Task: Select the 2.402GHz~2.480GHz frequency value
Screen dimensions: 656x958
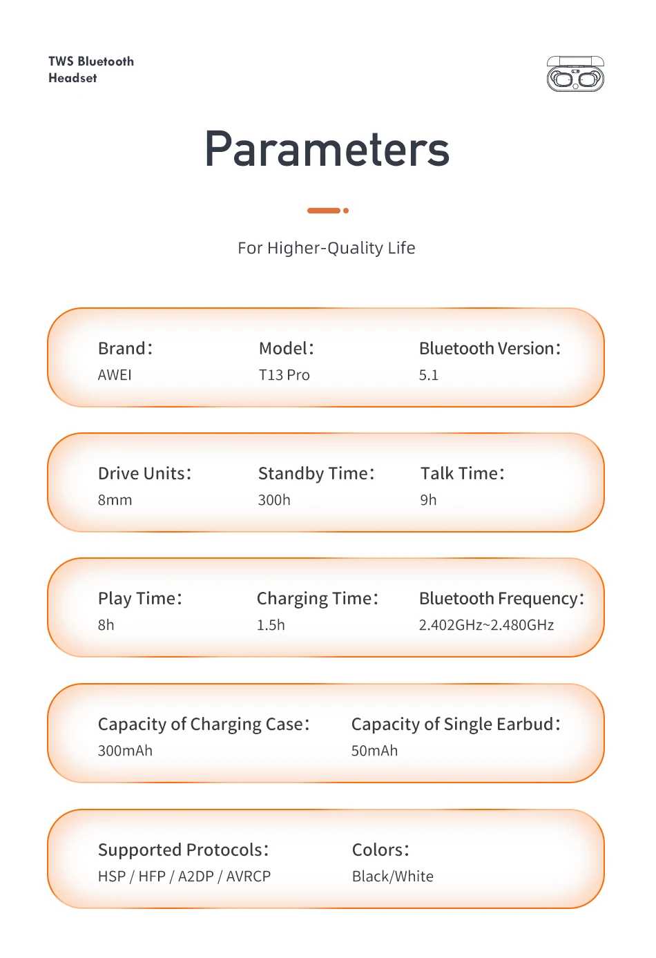Action: [x=486, y=625]
